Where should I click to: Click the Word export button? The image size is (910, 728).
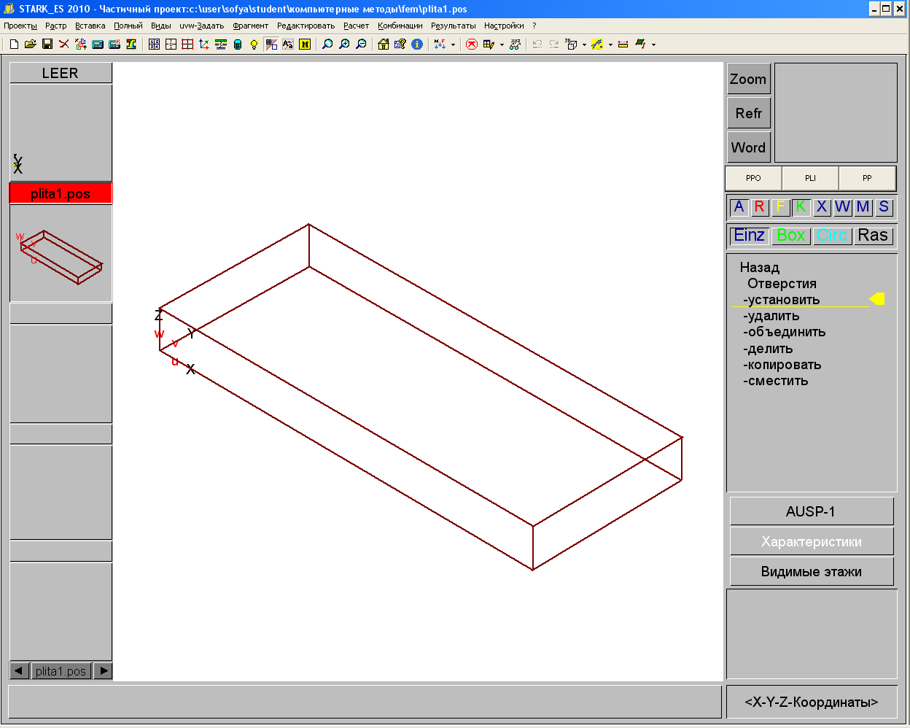(749, 147)
